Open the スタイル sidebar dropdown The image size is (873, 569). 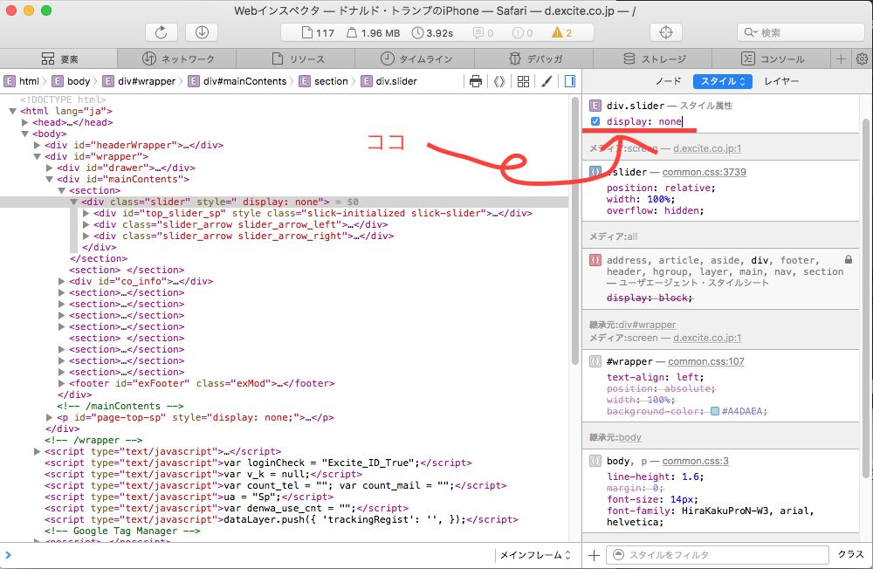[x=723, y=81]
